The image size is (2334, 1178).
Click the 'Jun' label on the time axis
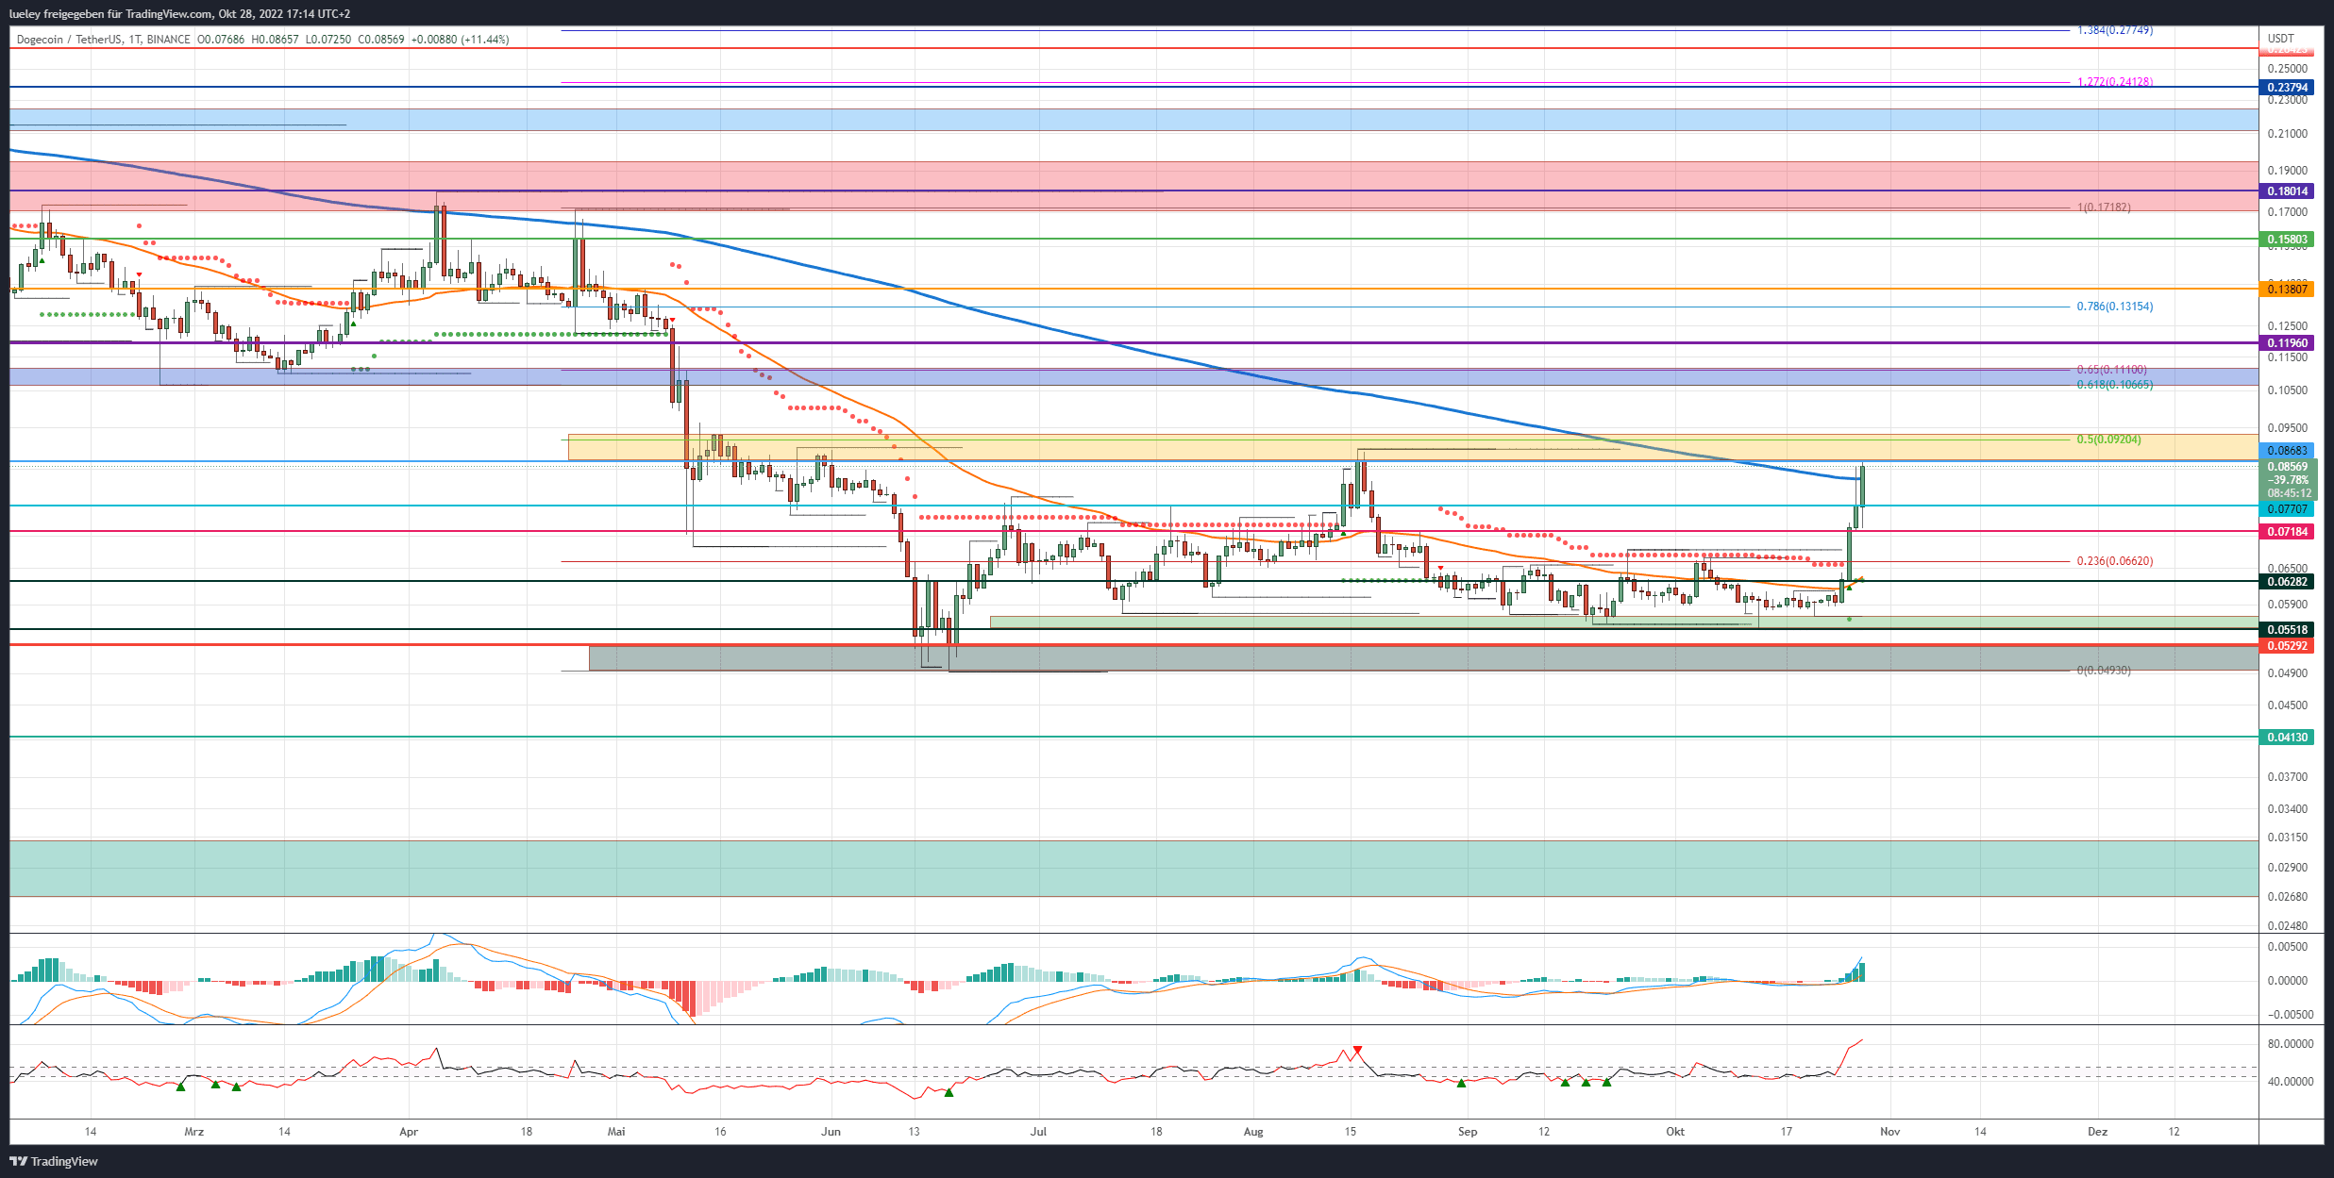click(x=831, y=1132)
